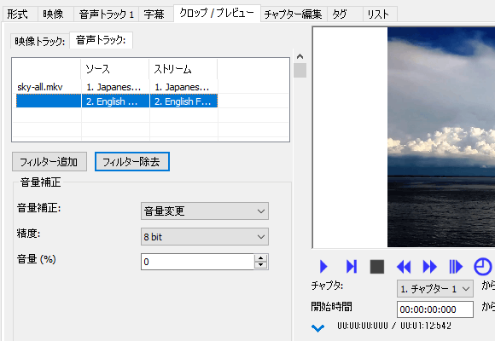Click the フィルター追加 button
Image resolution: width=495 pixels, height=341 pixels.
click(49, 162)
